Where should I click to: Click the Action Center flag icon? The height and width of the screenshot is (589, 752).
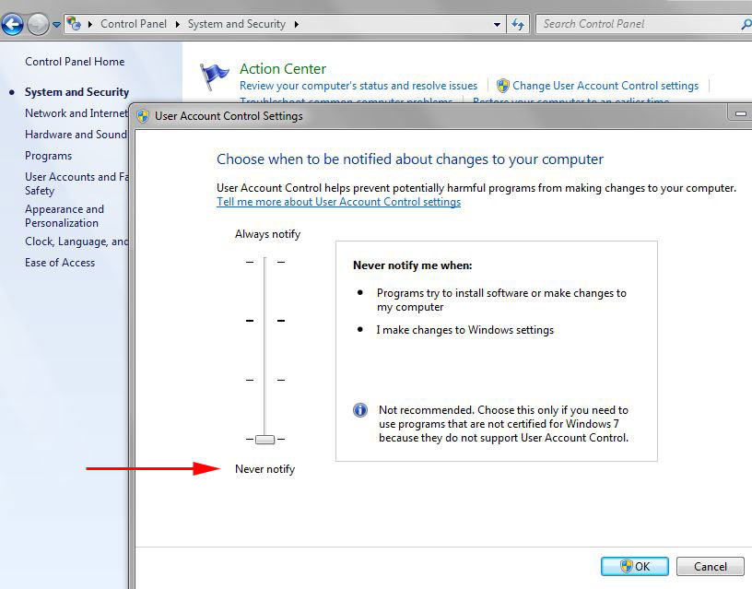click(214, 77)
